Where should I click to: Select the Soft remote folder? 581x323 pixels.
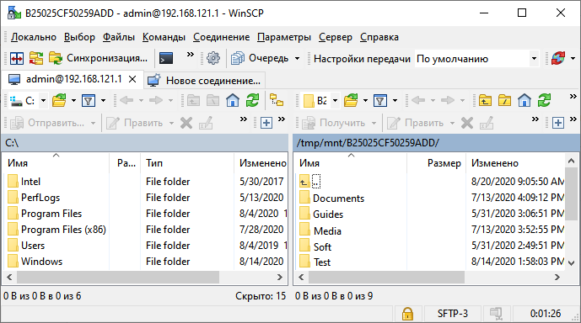pyautogui.click(x=322, y=246)
